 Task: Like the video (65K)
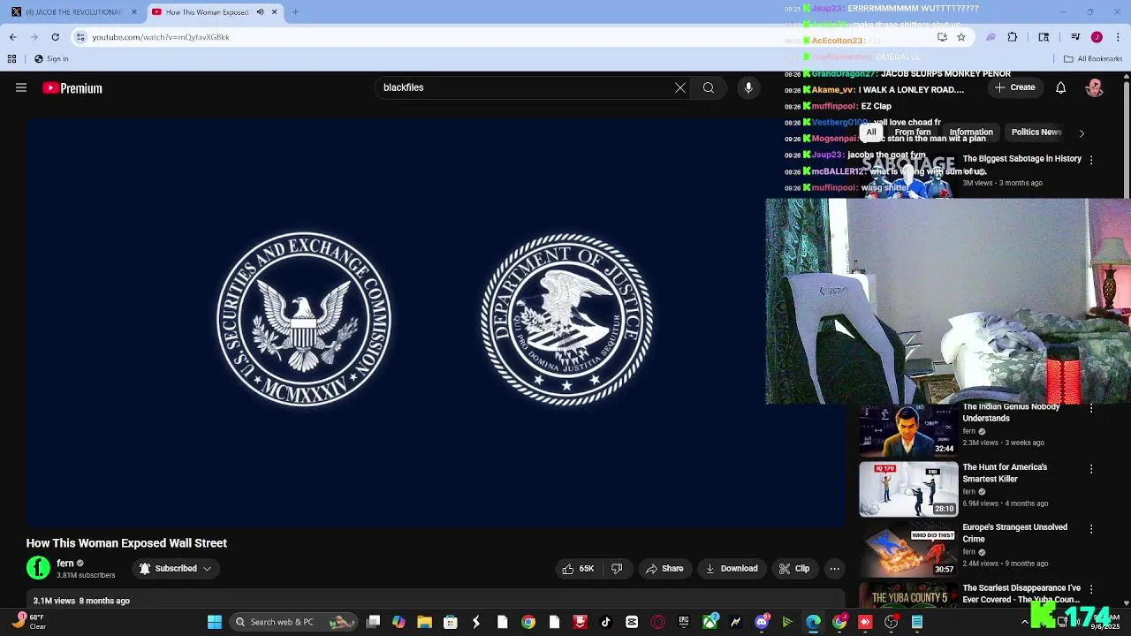tap(578, 569)
